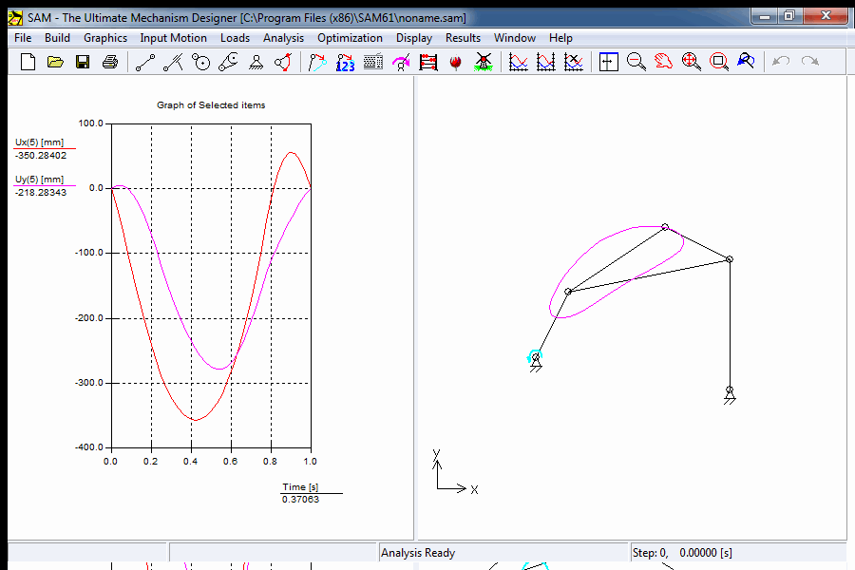Create a new mechanism file

point(28,62)
